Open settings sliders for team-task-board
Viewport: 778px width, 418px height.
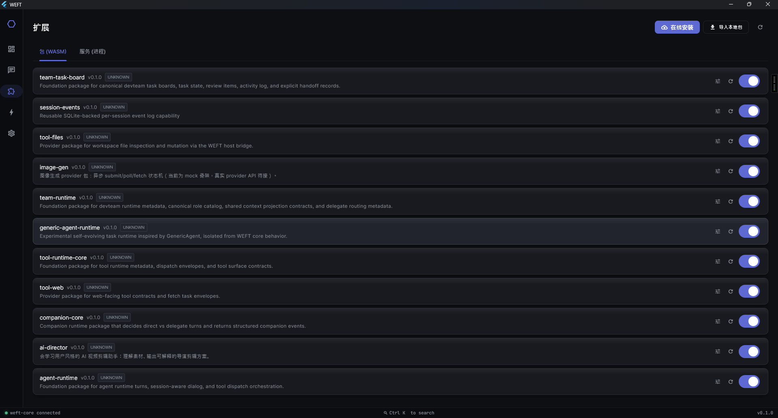coord(718,81)
